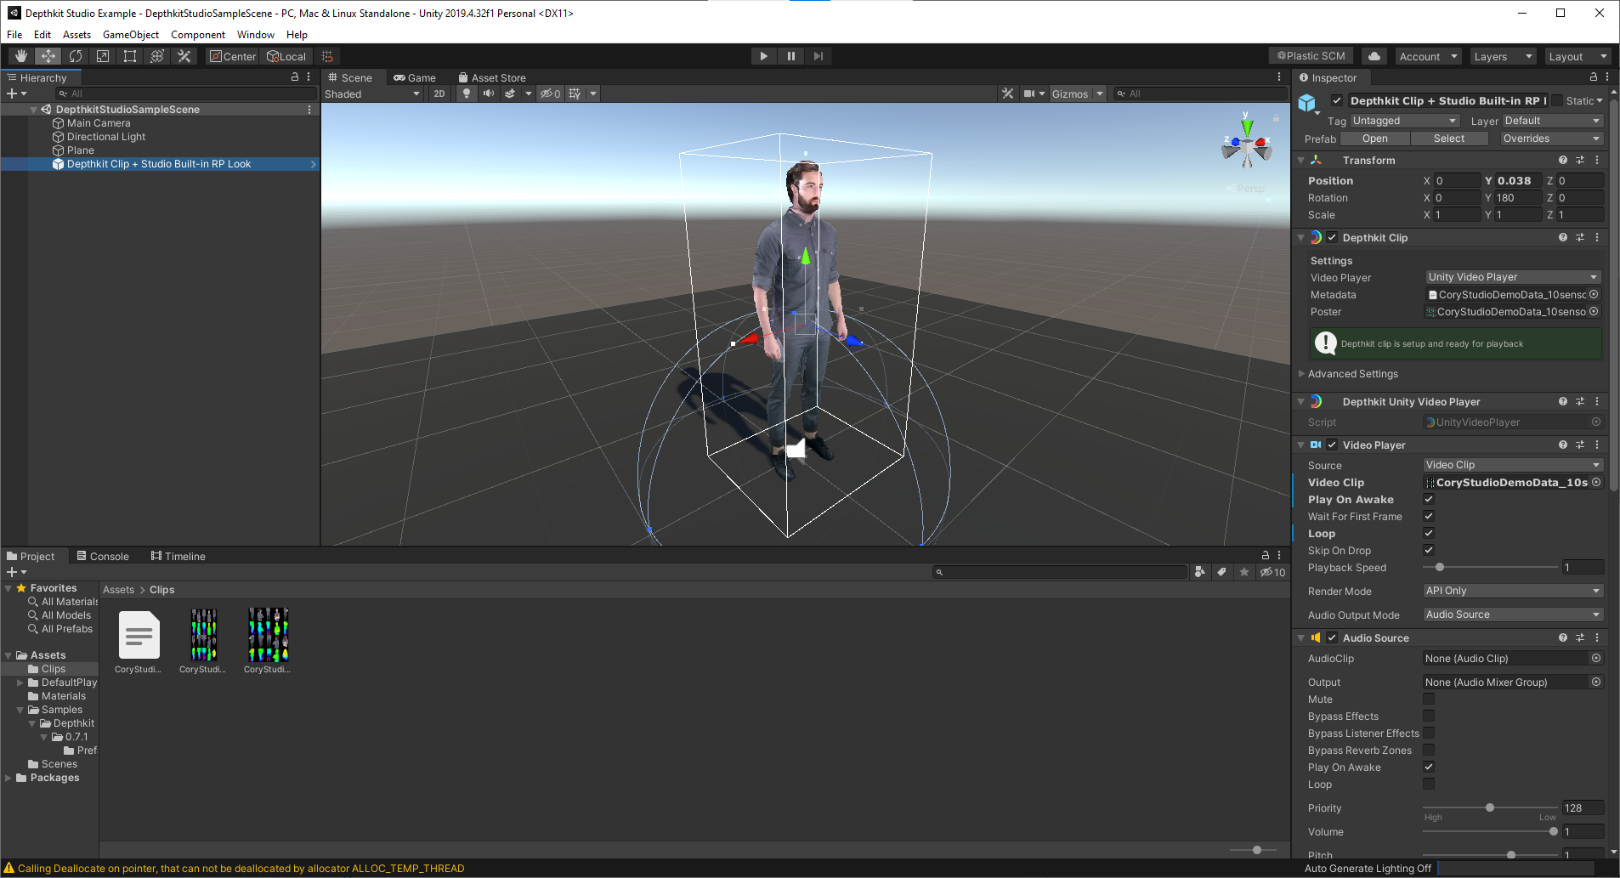This screenshot has height=878, width=1620.
Task: Toggle the Static checkbox
Action: click(1558, 100)
